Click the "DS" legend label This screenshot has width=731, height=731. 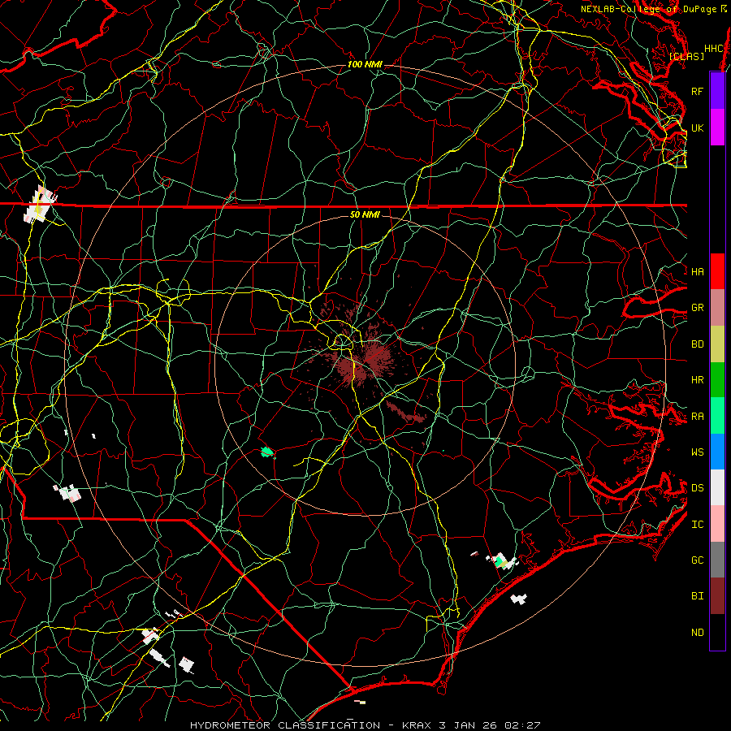pos(697,488)
